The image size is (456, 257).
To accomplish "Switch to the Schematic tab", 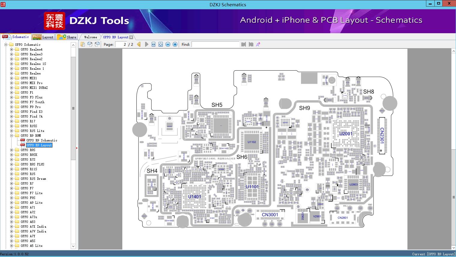I will coord(16,37).
